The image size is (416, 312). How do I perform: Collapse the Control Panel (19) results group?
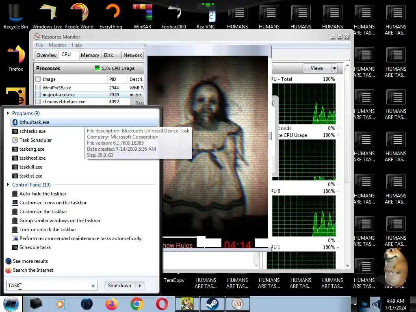click(8, 185)
